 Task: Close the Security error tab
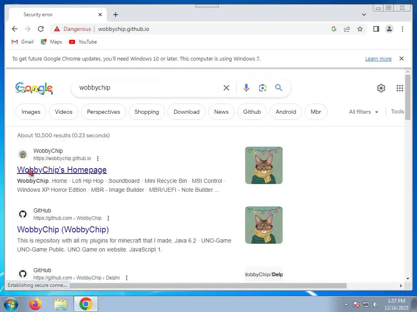pyautogui.click(x=100, y=15)
